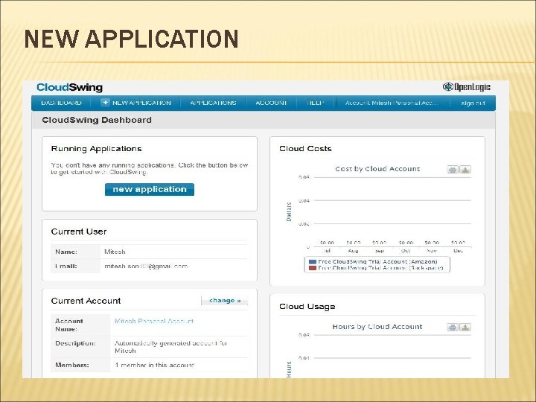Click the 'Cloud Costs' heading
Viewport: 536px width, 402px height.
click(306, 149)
